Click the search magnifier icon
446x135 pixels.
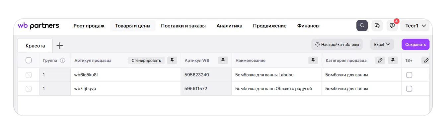[362, 25]
